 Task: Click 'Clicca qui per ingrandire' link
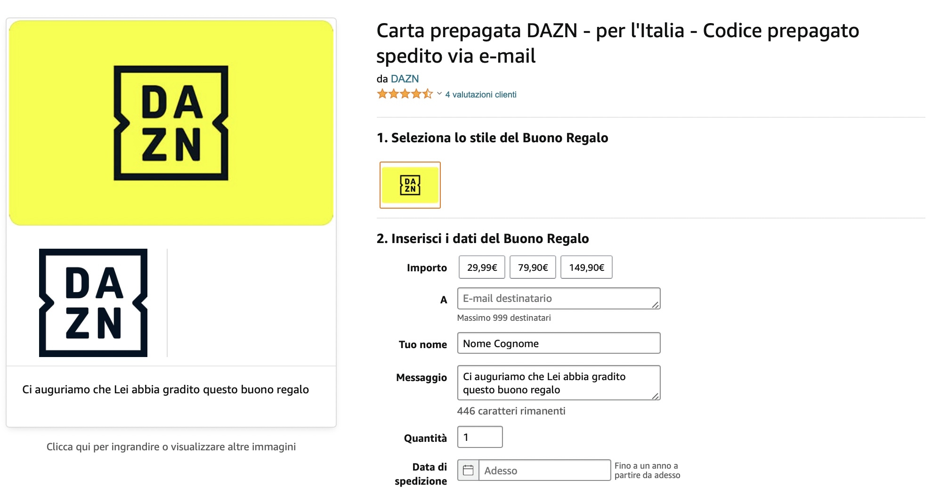[x=171, y=447]
